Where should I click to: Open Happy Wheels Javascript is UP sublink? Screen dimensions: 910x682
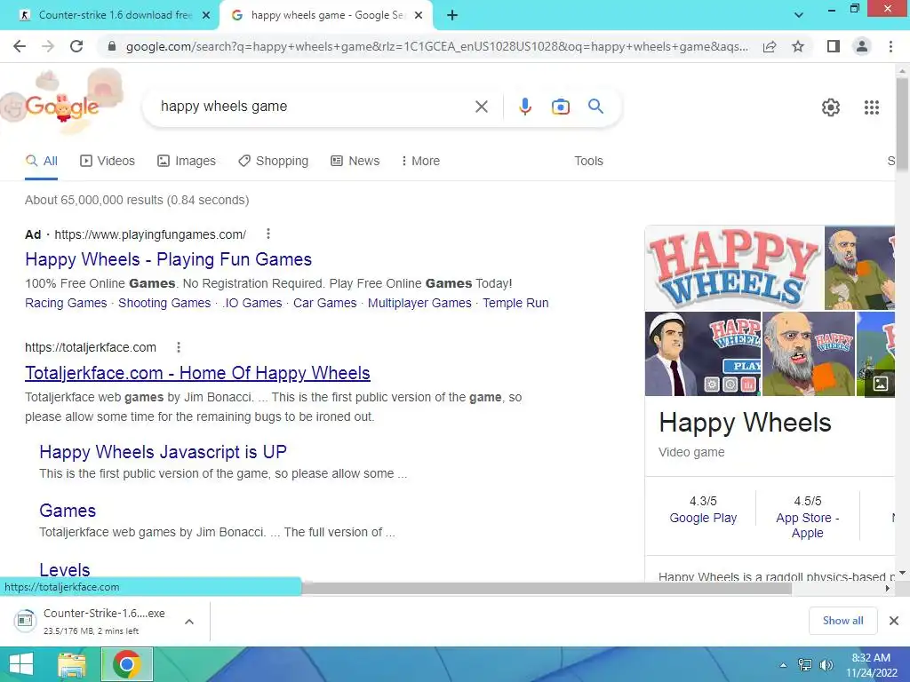tap(164, 452)
